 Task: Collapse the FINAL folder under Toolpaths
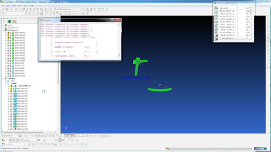(x=6, y=83)
